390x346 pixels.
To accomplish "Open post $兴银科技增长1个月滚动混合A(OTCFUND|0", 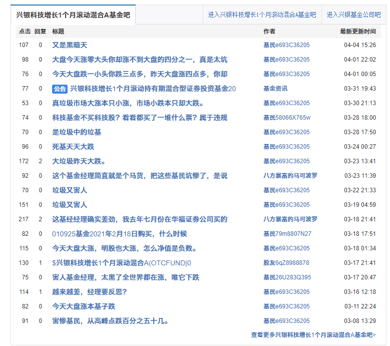I will [x=122, y=263].
